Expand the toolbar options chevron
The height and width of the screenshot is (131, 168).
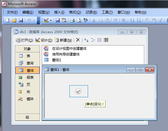[x=38, y=20]
